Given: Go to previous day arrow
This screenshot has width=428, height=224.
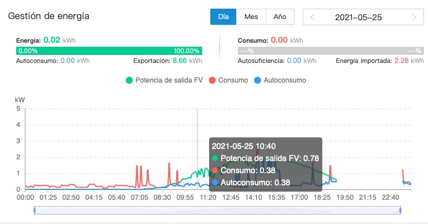Looking at the screenshot, I should pos(312,17).
